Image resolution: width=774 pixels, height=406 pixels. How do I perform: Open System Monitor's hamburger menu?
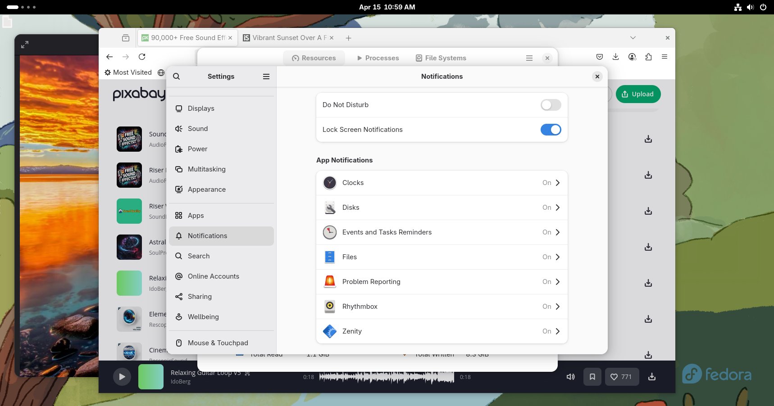[x=529, y=58]
